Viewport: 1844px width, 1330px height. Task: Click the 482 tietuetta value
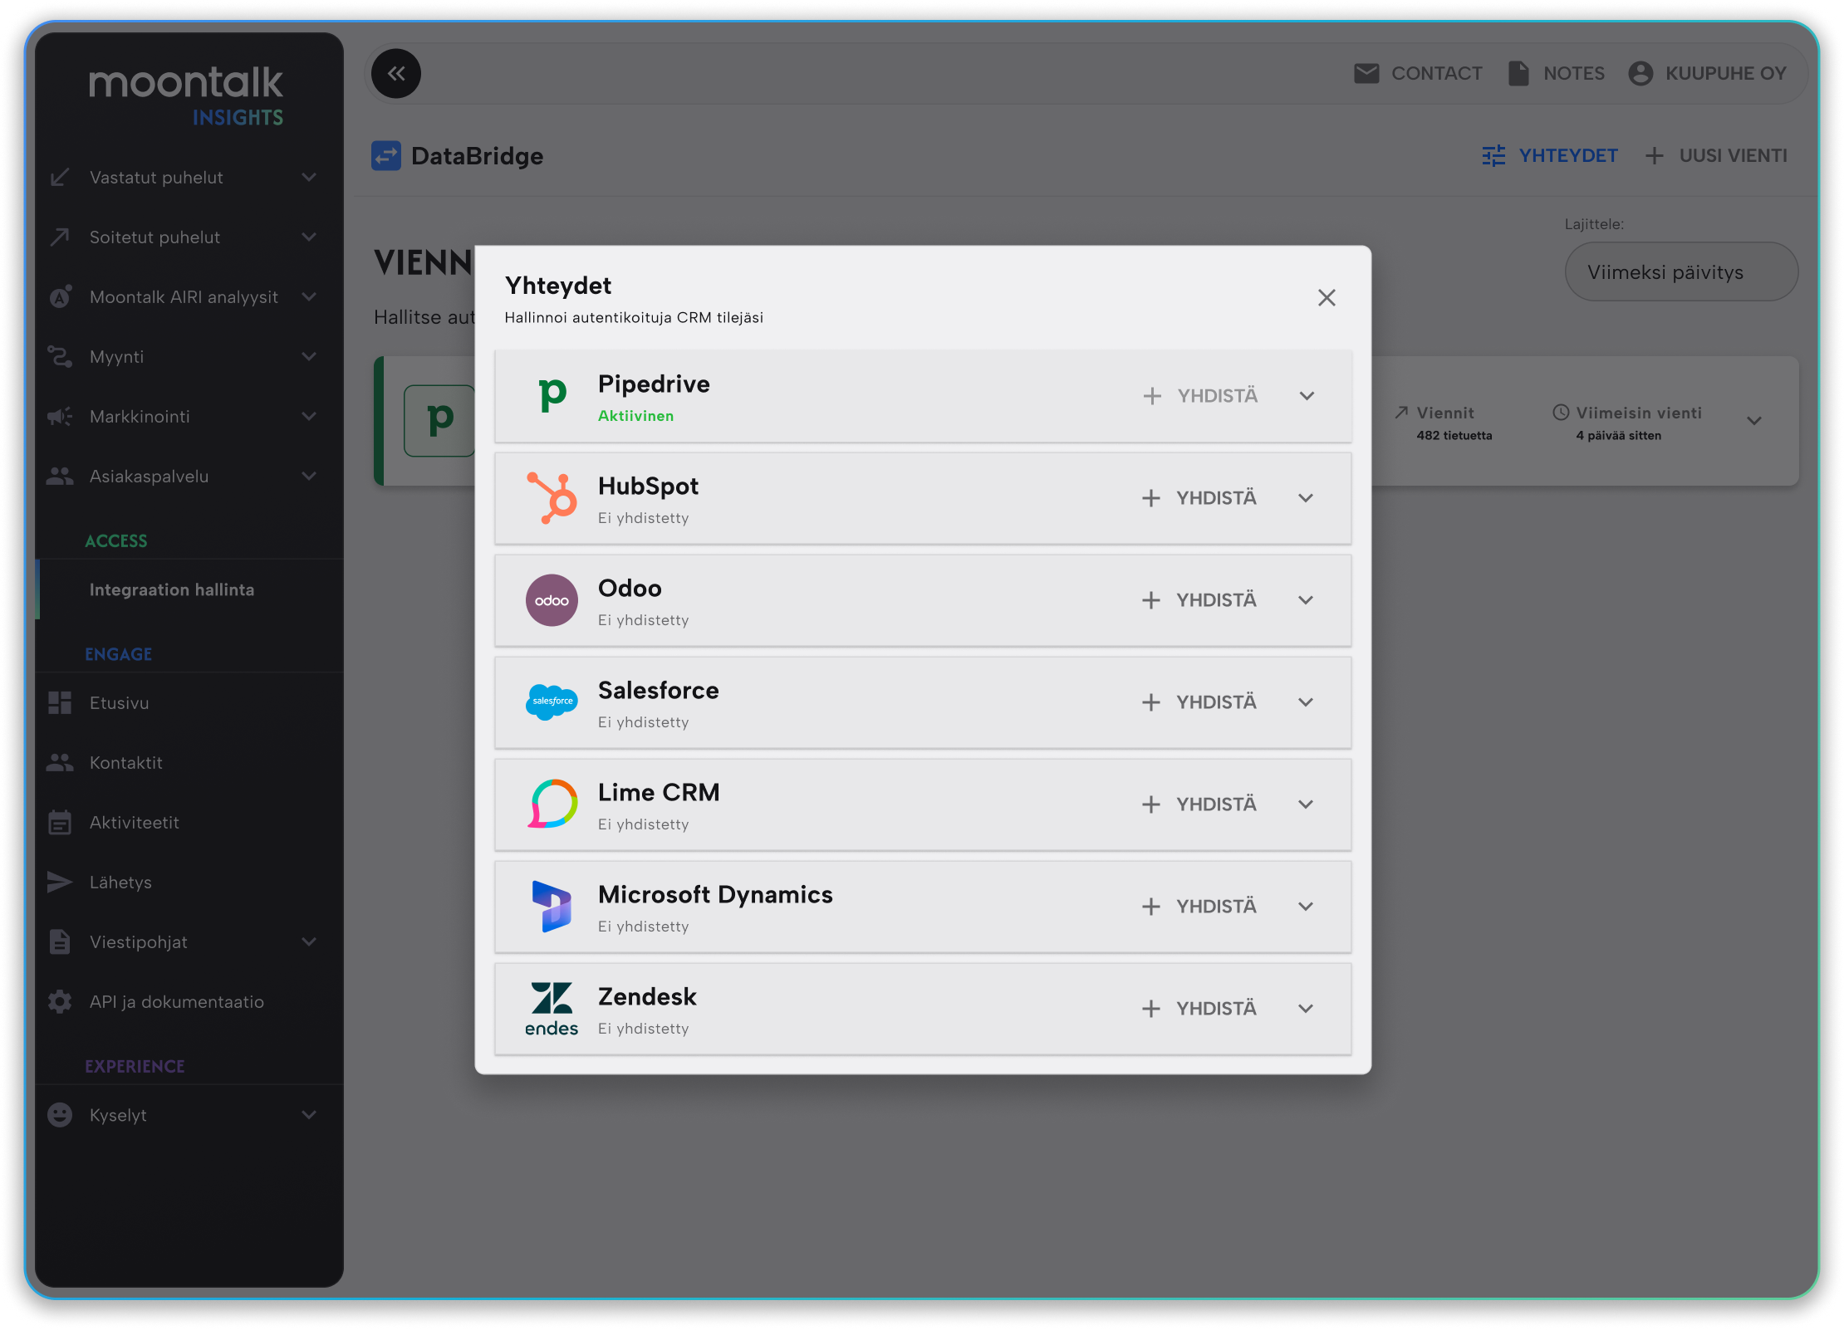(x=1454, y=435)
